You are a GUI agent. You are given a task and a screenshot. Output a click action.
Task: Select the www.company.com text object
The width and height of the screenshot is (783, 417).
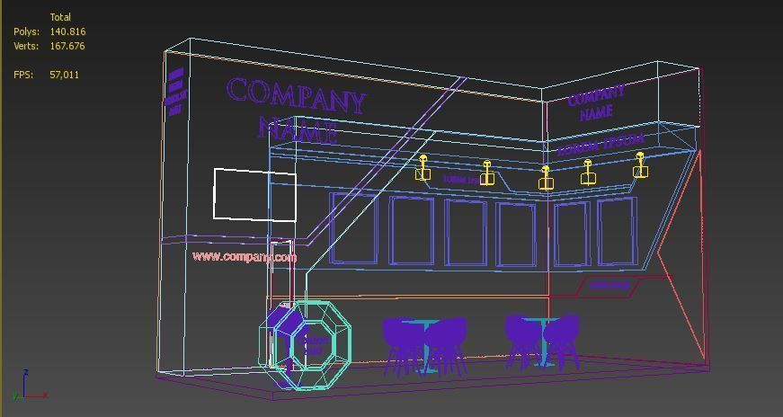pos(245,257)
